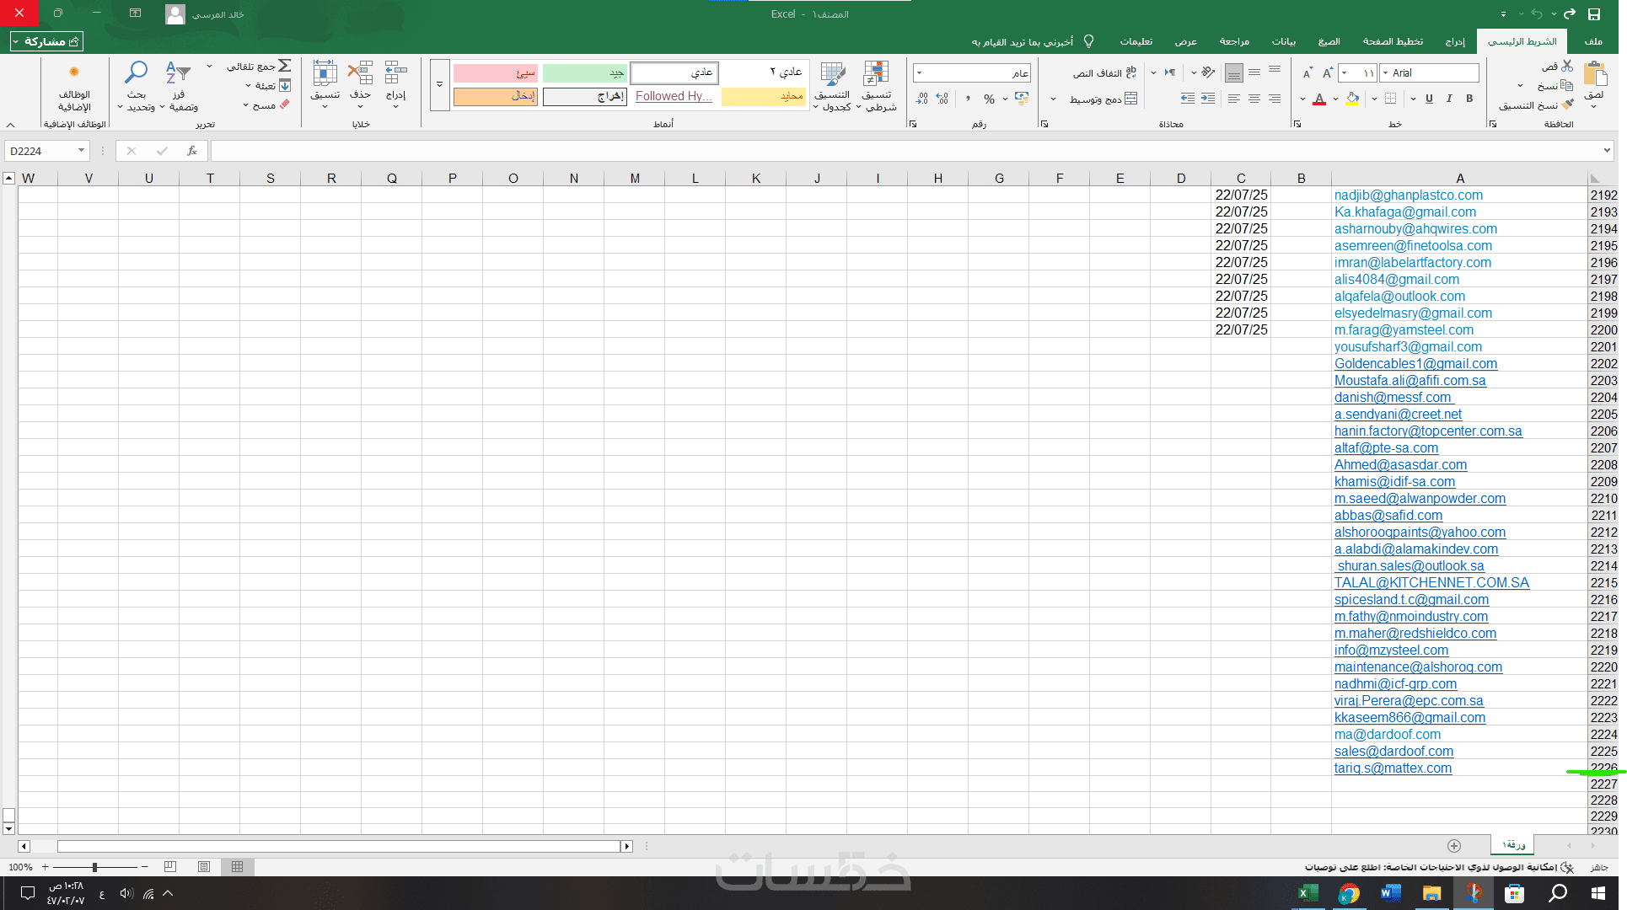Click the Paste clipboard icon

click(x=1594, y=75)
